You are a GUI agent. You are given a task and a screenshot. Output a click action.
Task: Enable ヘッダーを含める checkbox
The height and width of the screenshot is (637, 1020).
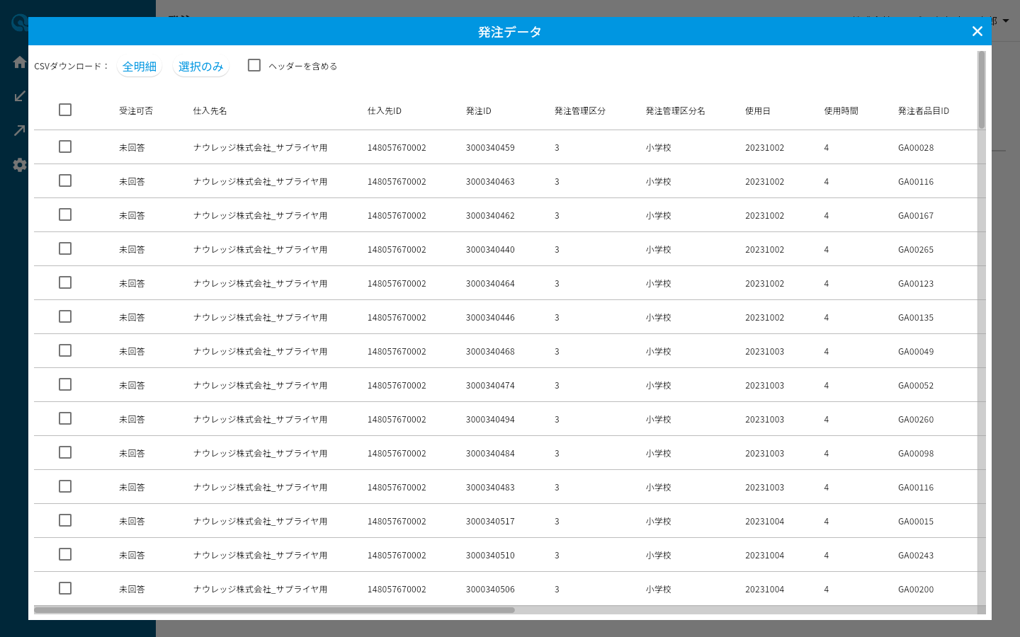254,65
